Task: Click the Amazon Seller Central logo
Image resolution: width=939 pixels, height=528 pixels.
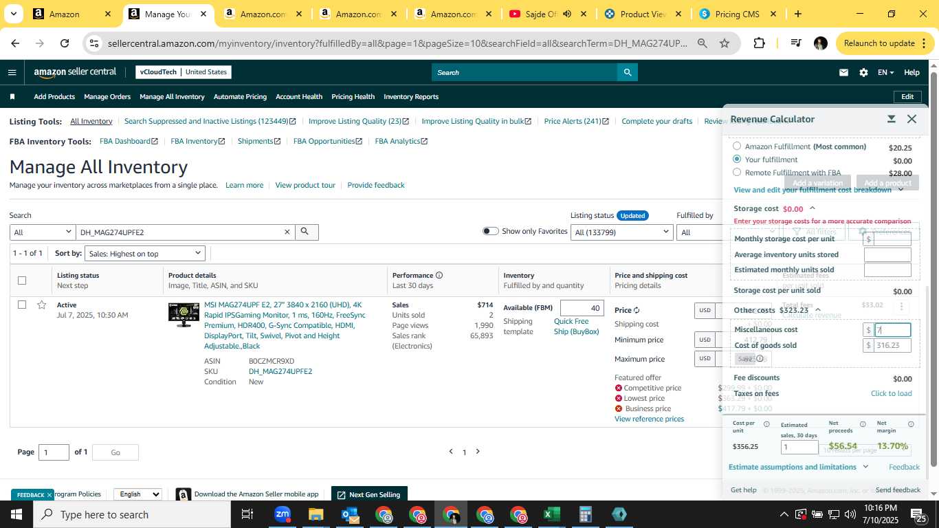Action: click(75, 72)
